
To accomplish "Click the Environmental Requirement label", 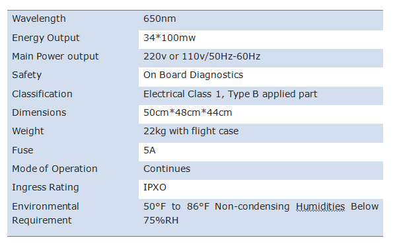I will (46, 214).
